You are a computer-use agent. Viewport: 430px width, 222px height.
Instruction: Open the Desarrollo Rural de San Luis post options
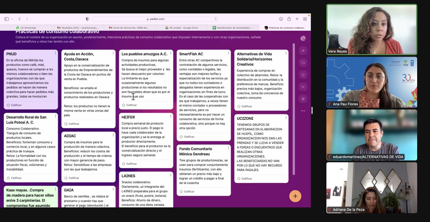pyautogui.click(x=55, y=117)
